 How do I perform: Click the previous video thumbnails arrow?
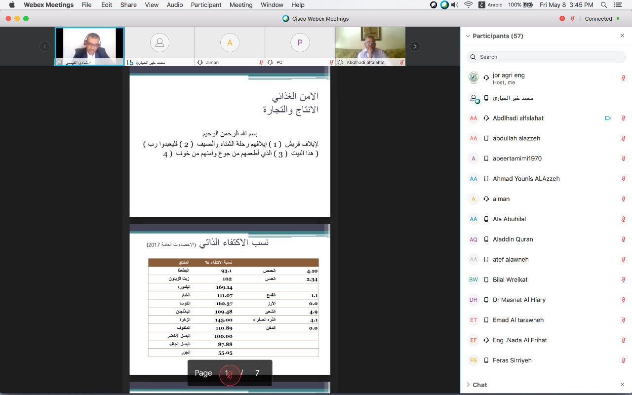[45, 46]
